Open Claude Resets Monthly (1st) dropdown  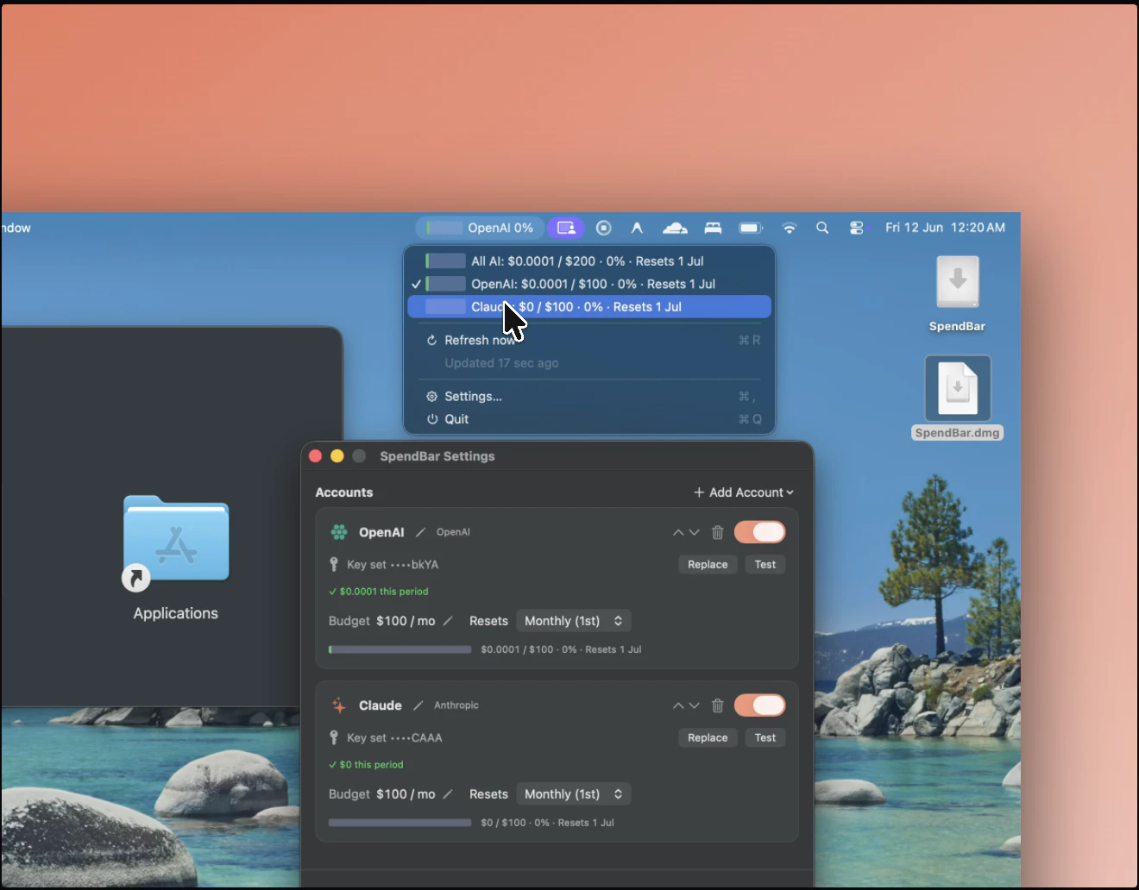pos(574,794)
